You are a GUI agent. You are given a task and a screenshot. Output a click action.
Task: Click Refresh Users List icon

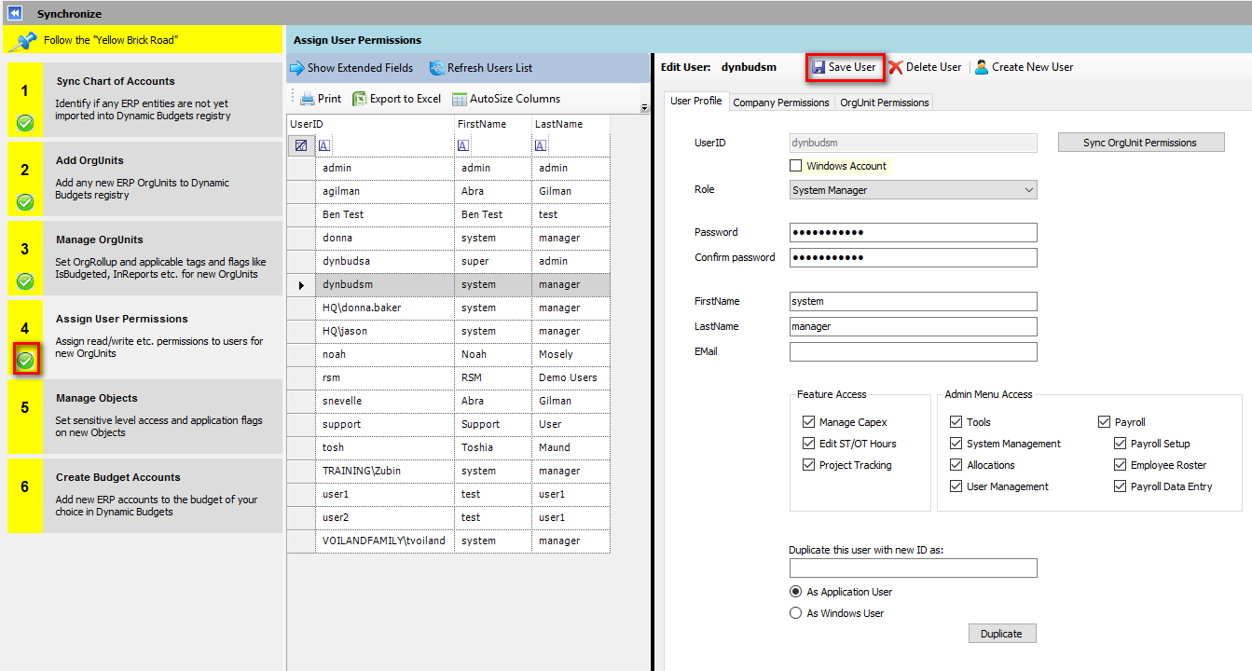coord(436,68)
